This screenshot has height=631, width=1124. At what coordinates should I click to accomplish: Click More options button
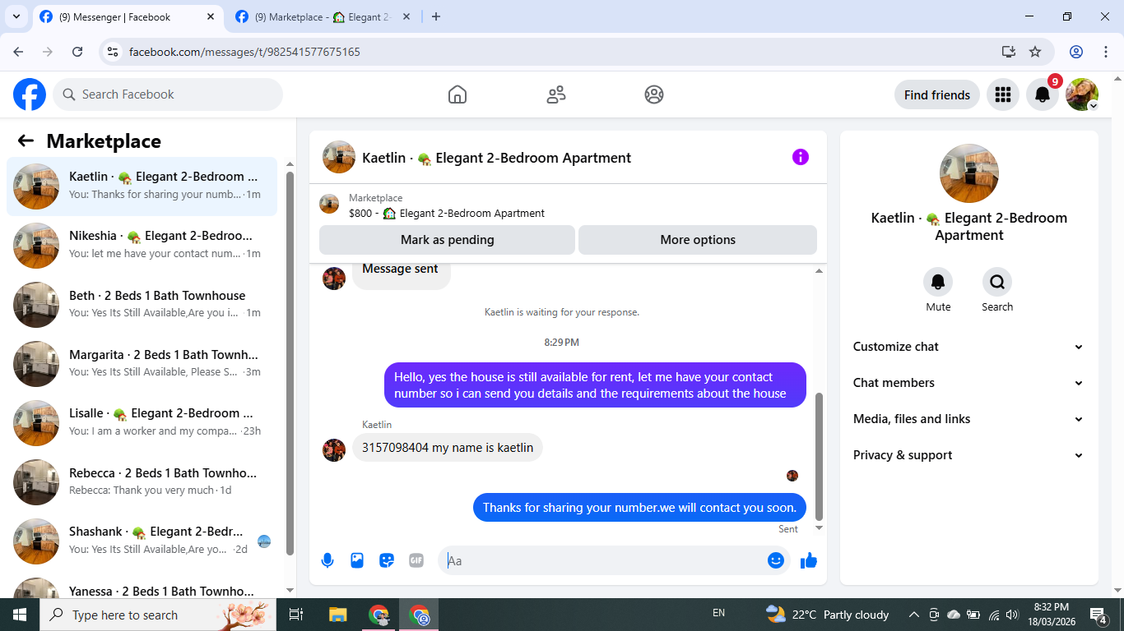coord(698,240)
